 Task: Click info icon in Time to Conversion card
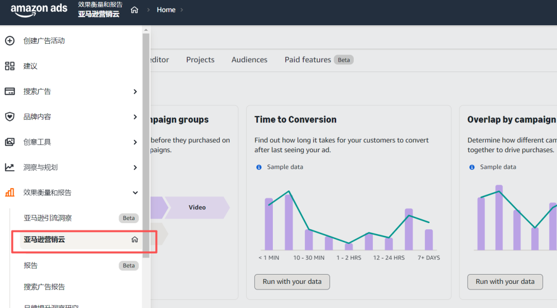[259, 167]
